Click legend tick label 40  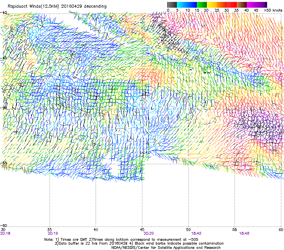(246, 10)
